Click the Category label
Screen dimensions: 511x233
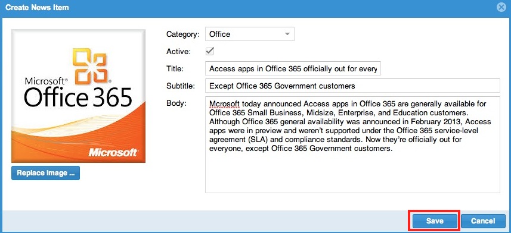pyautogui.click(x=183, y=34)
